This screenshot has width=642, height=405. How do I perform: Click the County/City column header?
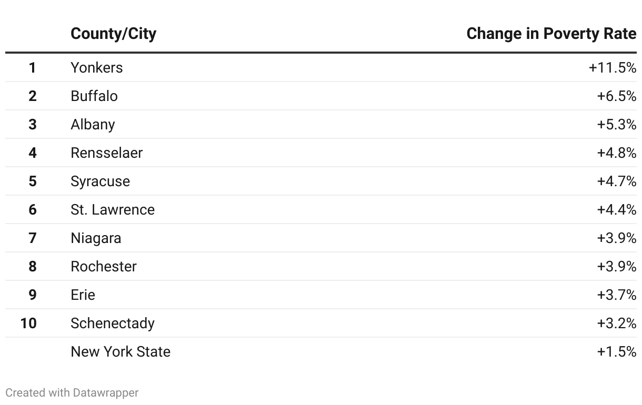(113, 34)
